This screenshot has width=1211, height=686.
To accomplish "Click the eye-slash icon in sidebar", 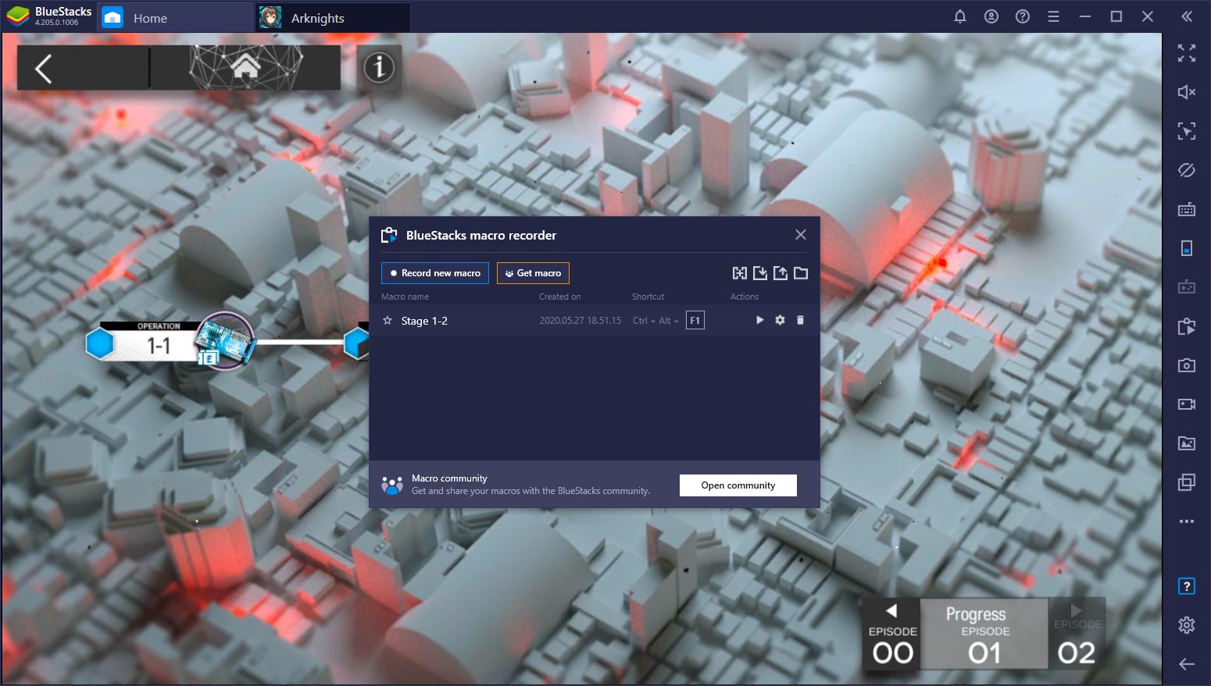I will (1187, 170).
